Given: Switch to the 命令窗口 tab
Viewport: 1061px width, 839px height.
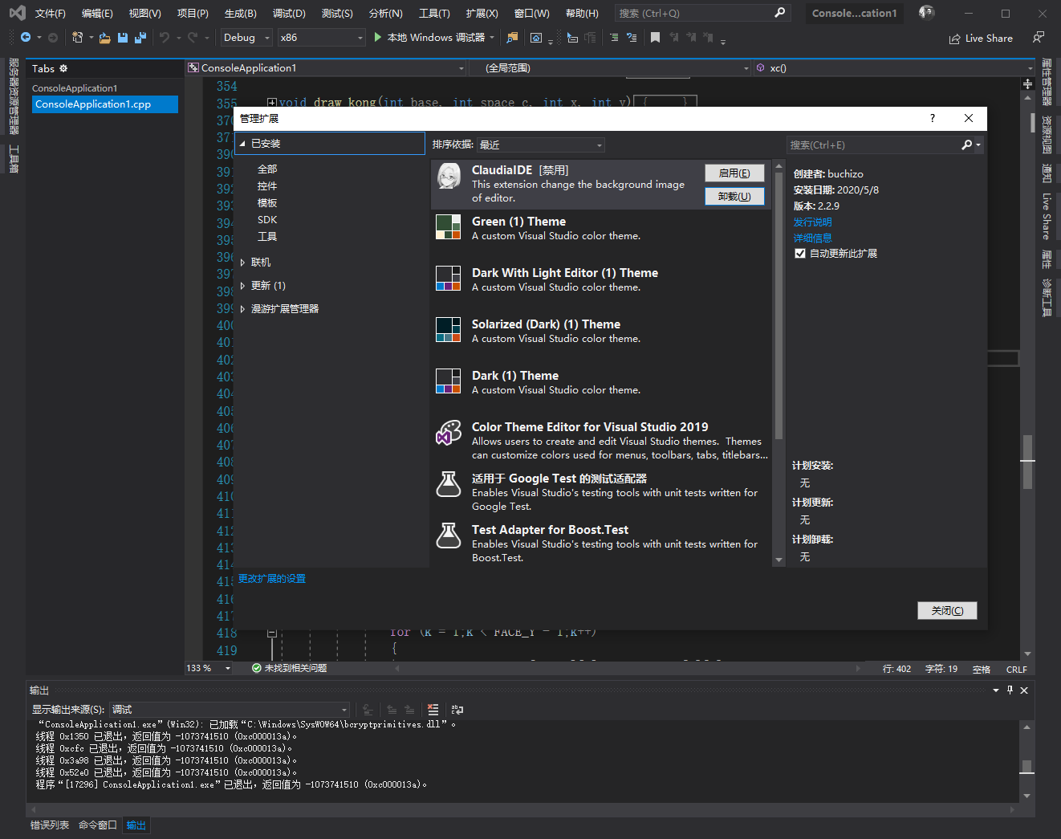Looking at the screenshot, I should (x=98, y=825).
